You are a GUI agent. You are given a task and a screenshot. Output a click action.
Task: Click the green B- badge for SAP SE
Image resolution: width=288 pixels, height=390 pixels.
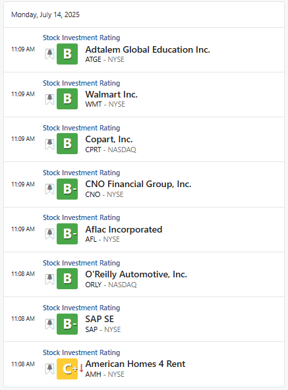click(x=67, y=324)
